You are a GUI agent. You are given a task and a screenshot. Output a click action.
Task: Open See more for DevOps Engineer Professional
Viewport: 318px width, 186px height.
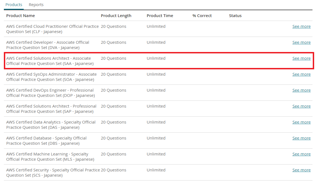coord(301,90)
